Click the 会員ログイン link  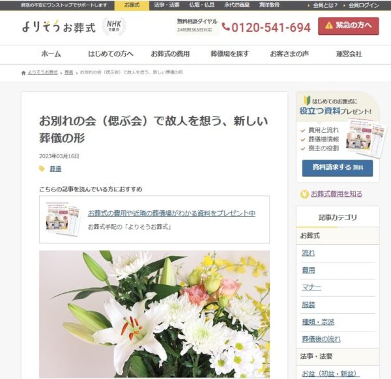364,5
